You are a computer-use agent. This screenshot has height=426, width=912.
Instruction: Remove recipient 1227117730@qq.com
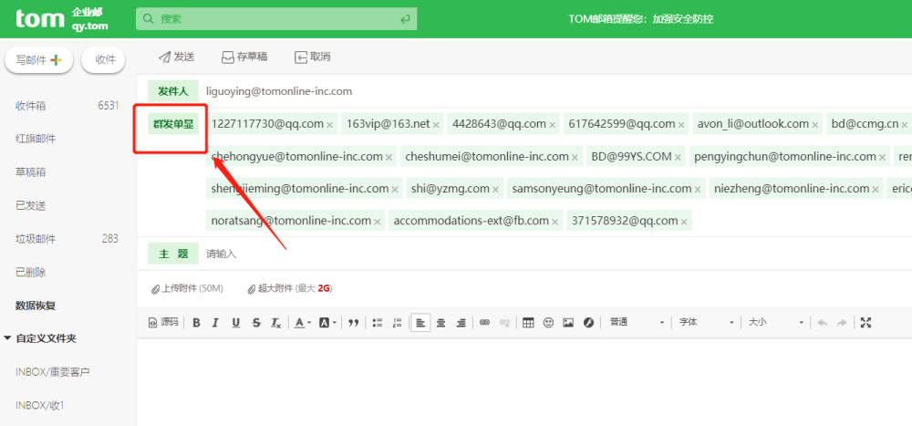(x=330, y=125)
